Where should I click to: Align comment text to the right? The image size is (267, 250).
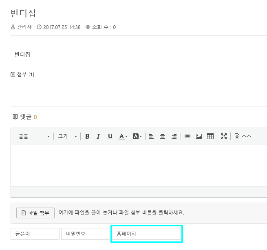(174, 137)
